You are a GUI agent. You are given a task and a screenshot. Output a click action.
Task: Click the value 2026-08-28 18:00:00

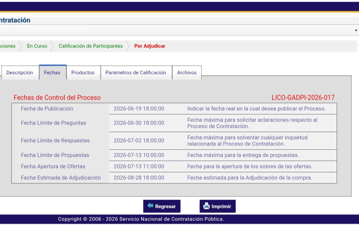click(139, 177)
